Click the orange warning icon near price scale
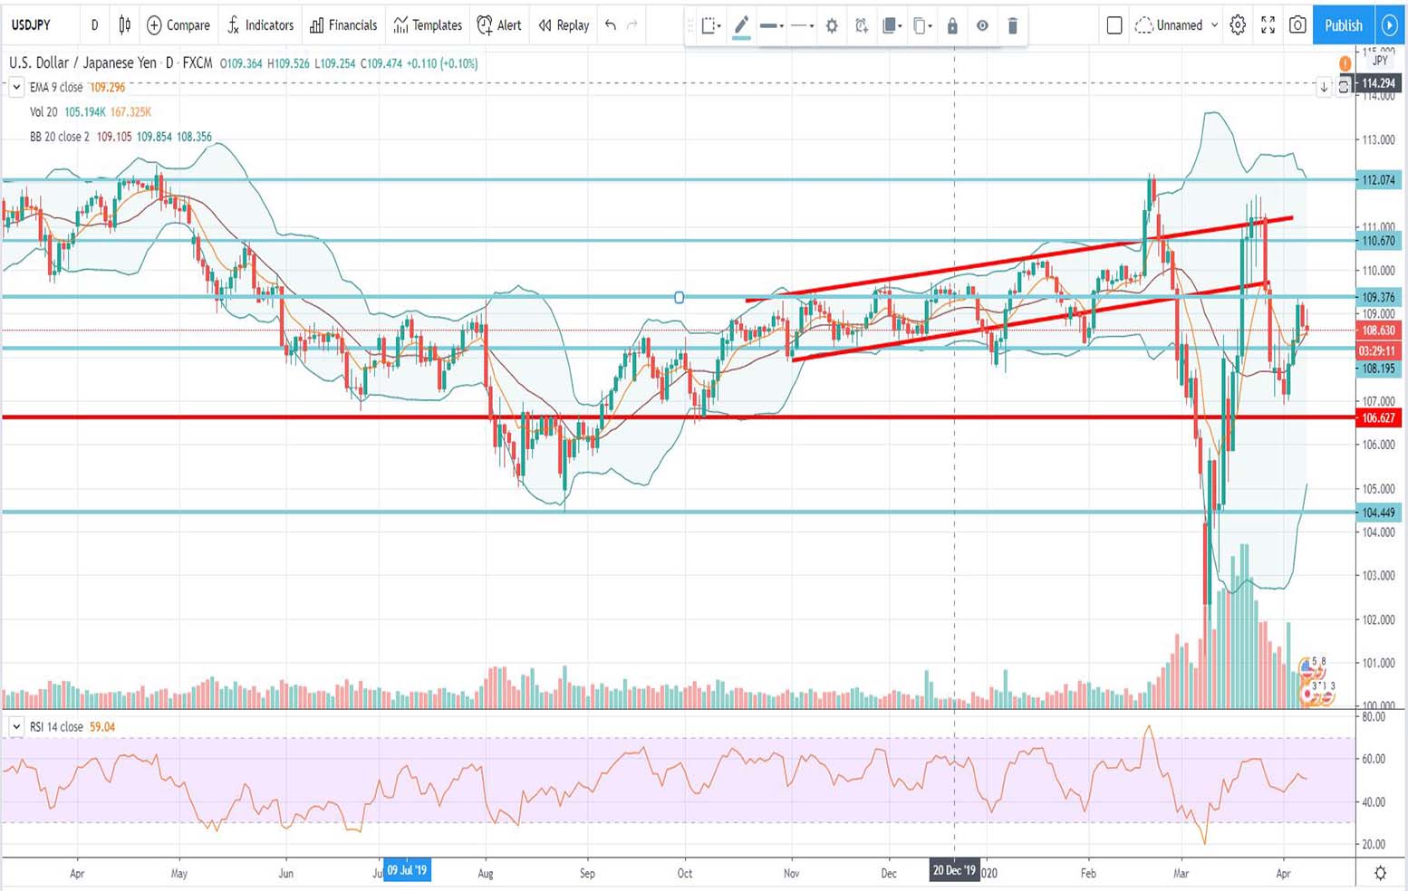1408x891 pixels. point(1345,63)
